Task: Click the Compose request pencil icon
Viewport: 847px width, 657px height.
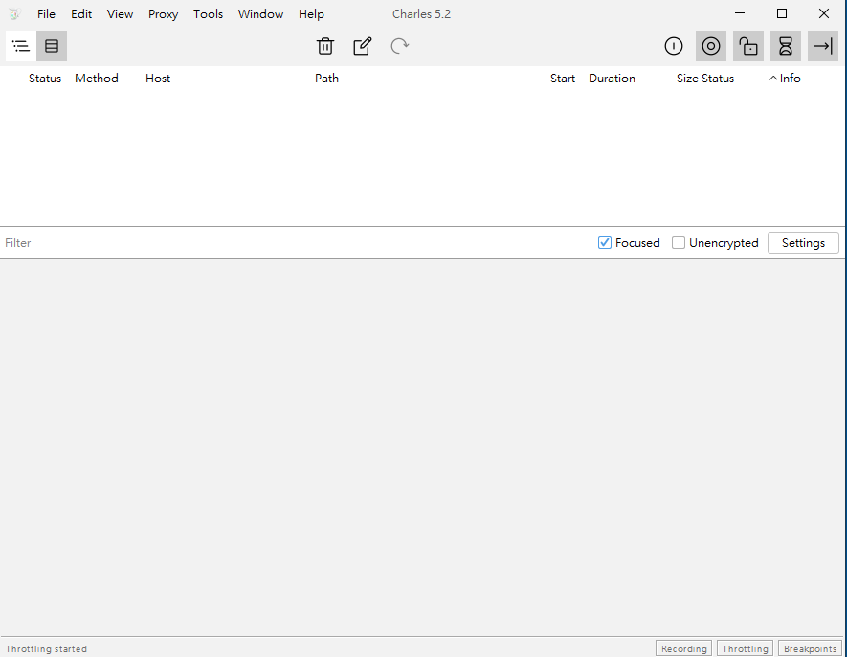Action: tap(363, 46)
